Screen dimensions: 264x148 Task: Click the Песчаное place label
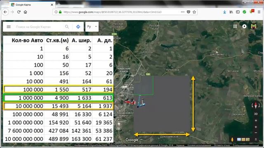click(232, 71)
